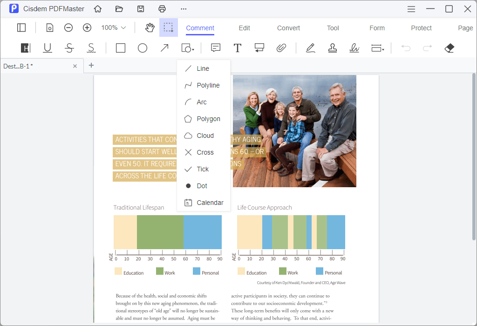
Task: Select the Strikethrough tool
Action: 69,48
